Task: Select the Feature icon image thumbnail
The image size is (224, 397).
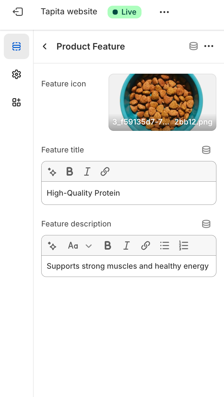Action: 162,102
